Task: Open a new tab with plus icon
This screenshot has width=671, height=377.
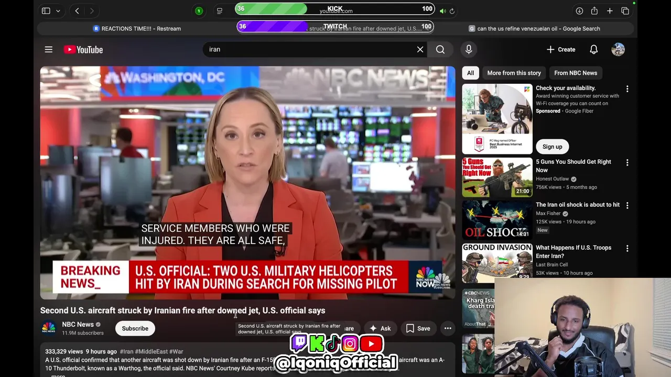Action: click(x=610, y=10)
